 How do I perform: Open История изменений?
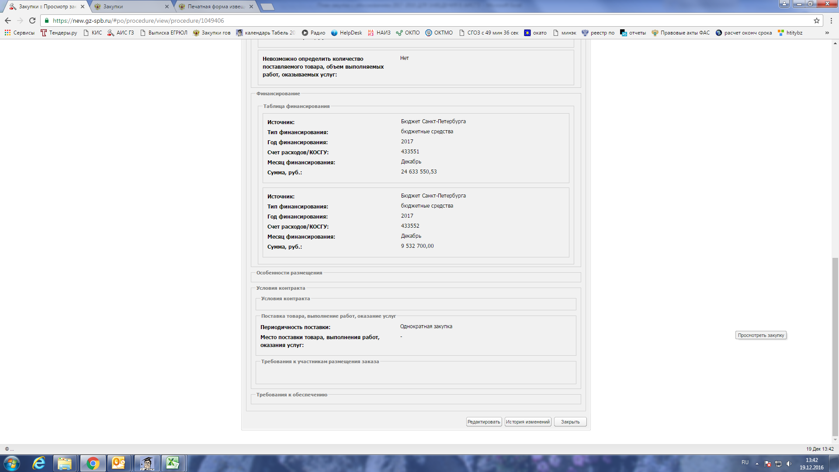coord(528,422)
